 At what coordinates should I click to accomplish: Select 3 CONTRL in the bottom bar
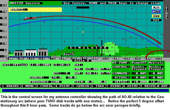point(44,86)
